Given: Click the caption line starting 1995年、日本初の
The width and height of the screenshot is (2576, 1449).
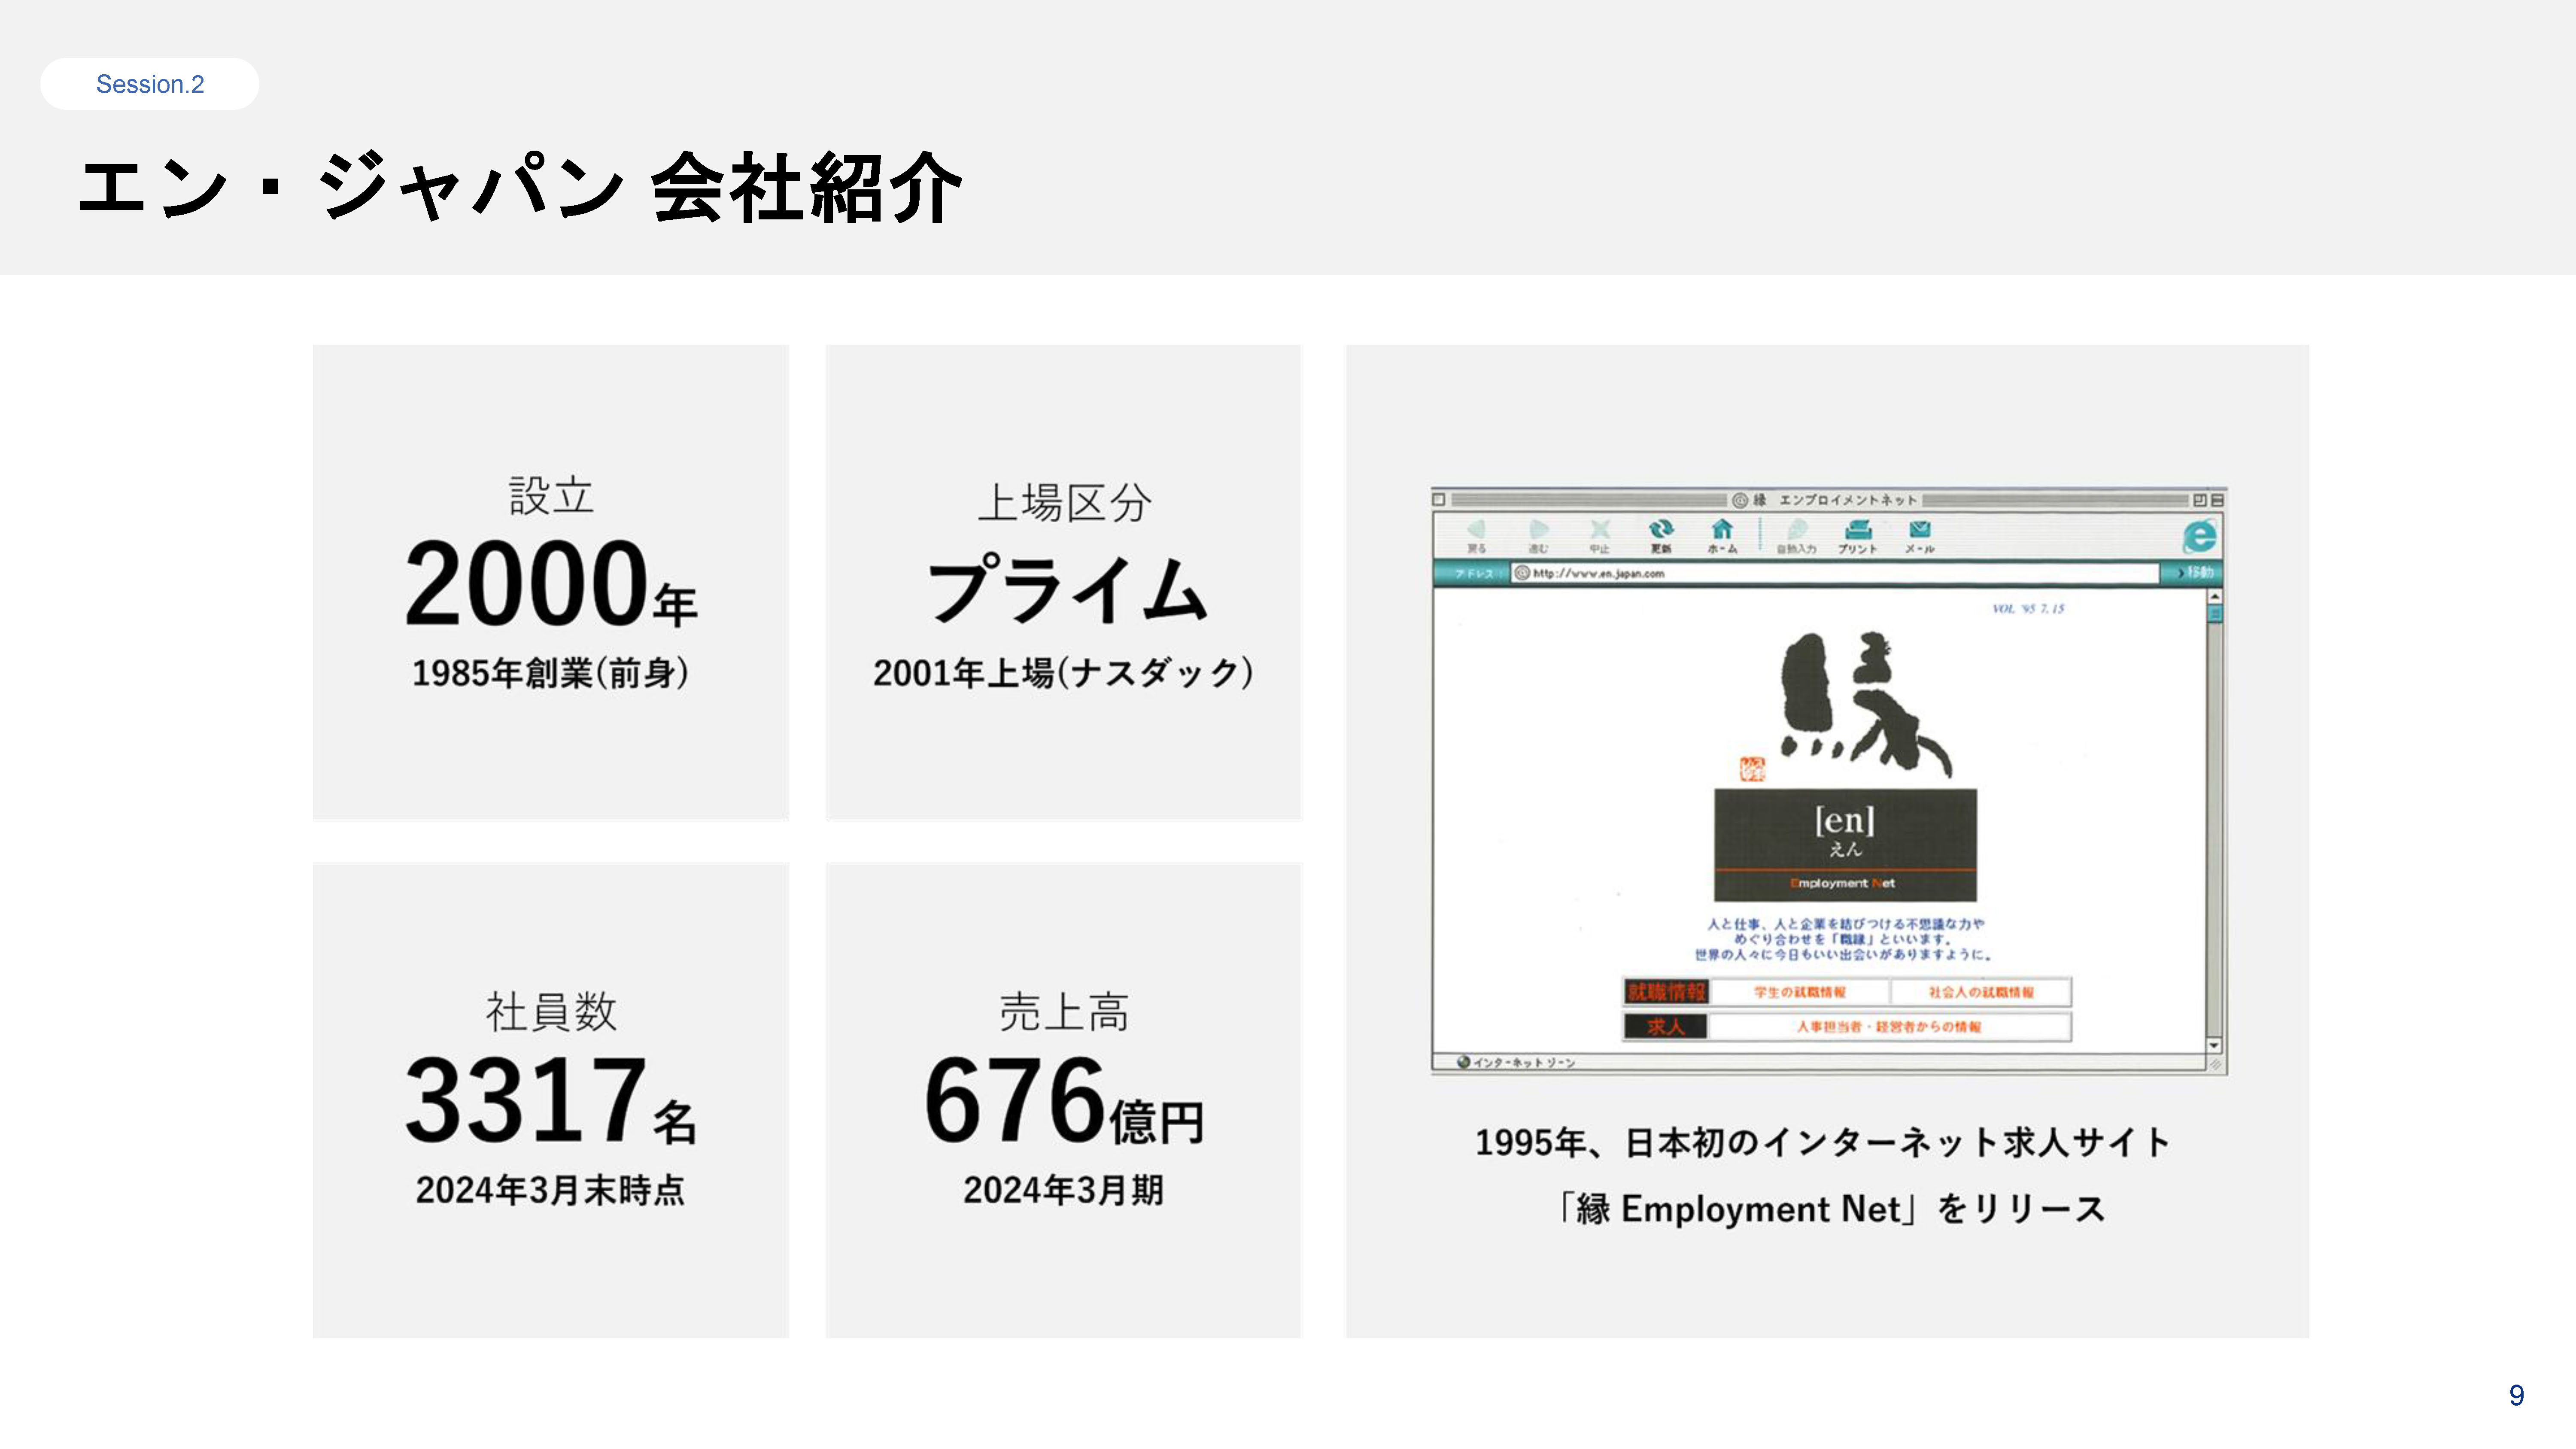Looking at the screenshot, I should point(1823,1142).
